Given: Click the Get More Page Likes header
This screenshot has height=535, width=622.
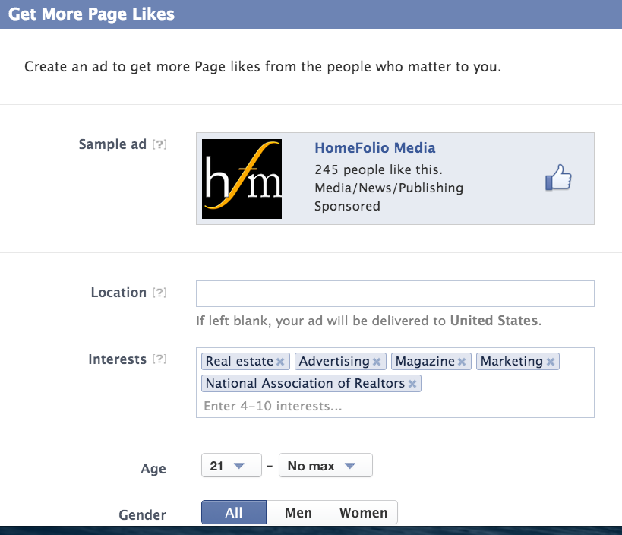Looking at the screenshot, I should 91,14.
